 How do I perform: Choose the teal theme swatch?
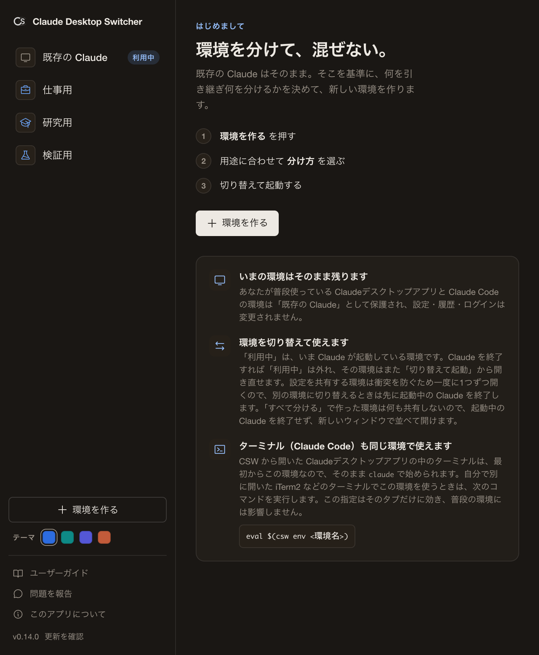(x=67, y=537)
